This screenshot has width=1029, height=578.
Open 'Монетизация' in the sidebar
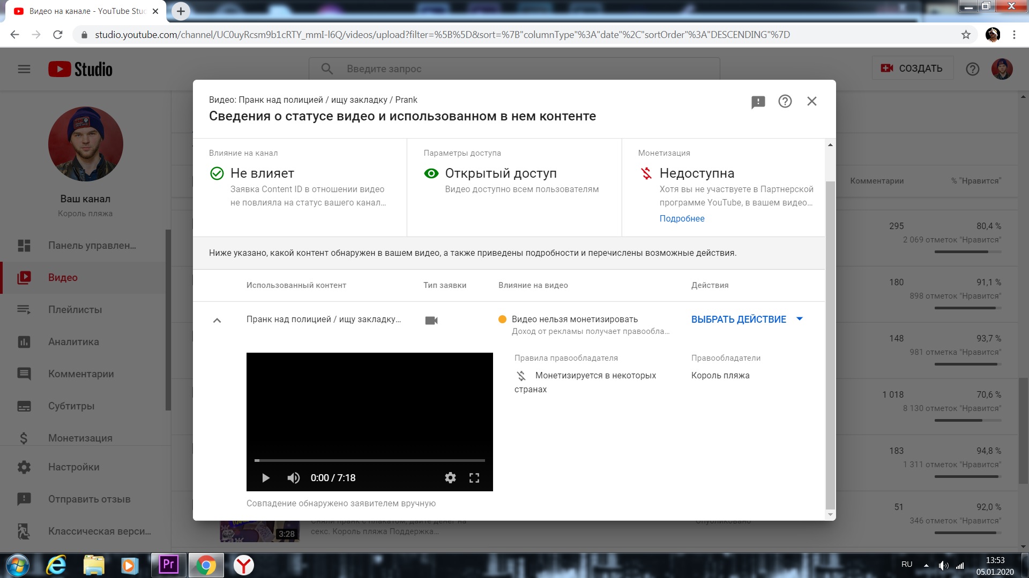(83, 437)
